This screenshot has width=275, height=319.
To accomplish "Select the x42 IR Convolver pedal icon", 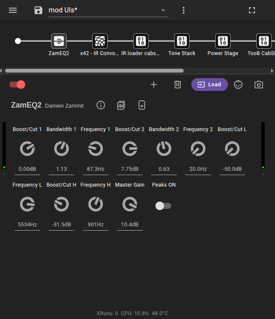I will coord(100,41).
